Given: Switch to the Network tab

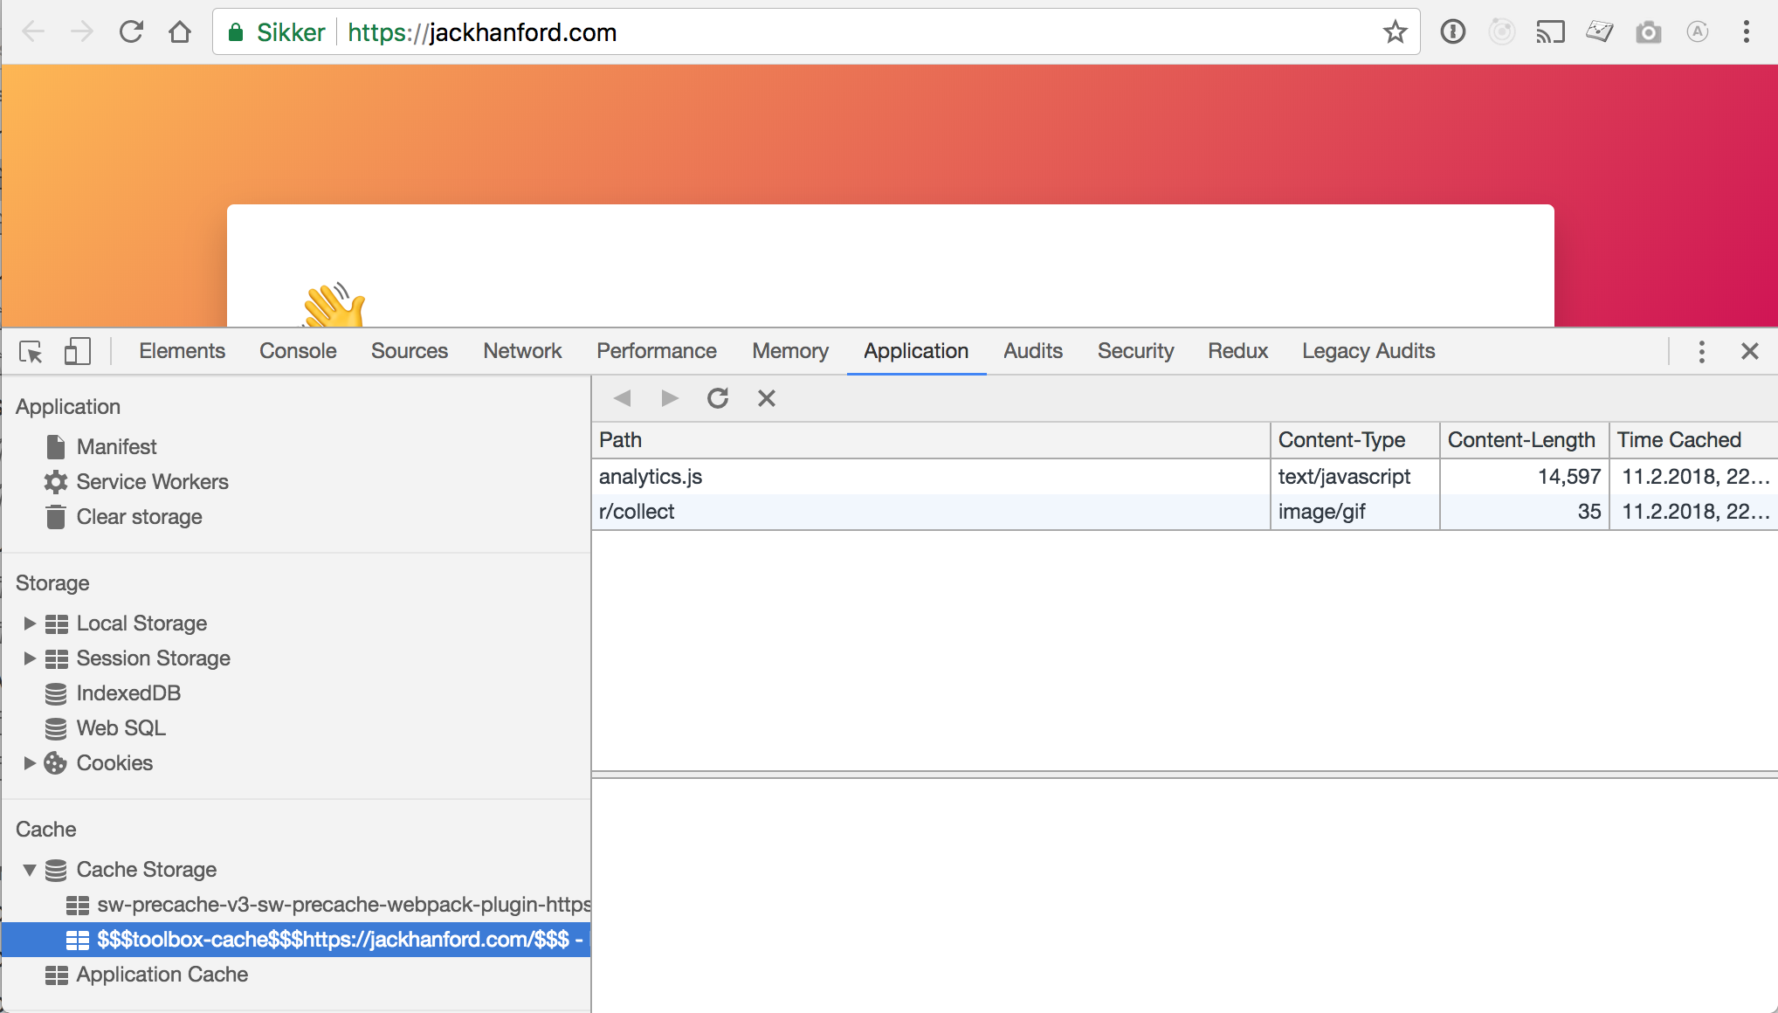Looking at the screenshot, I should point(521,351).
